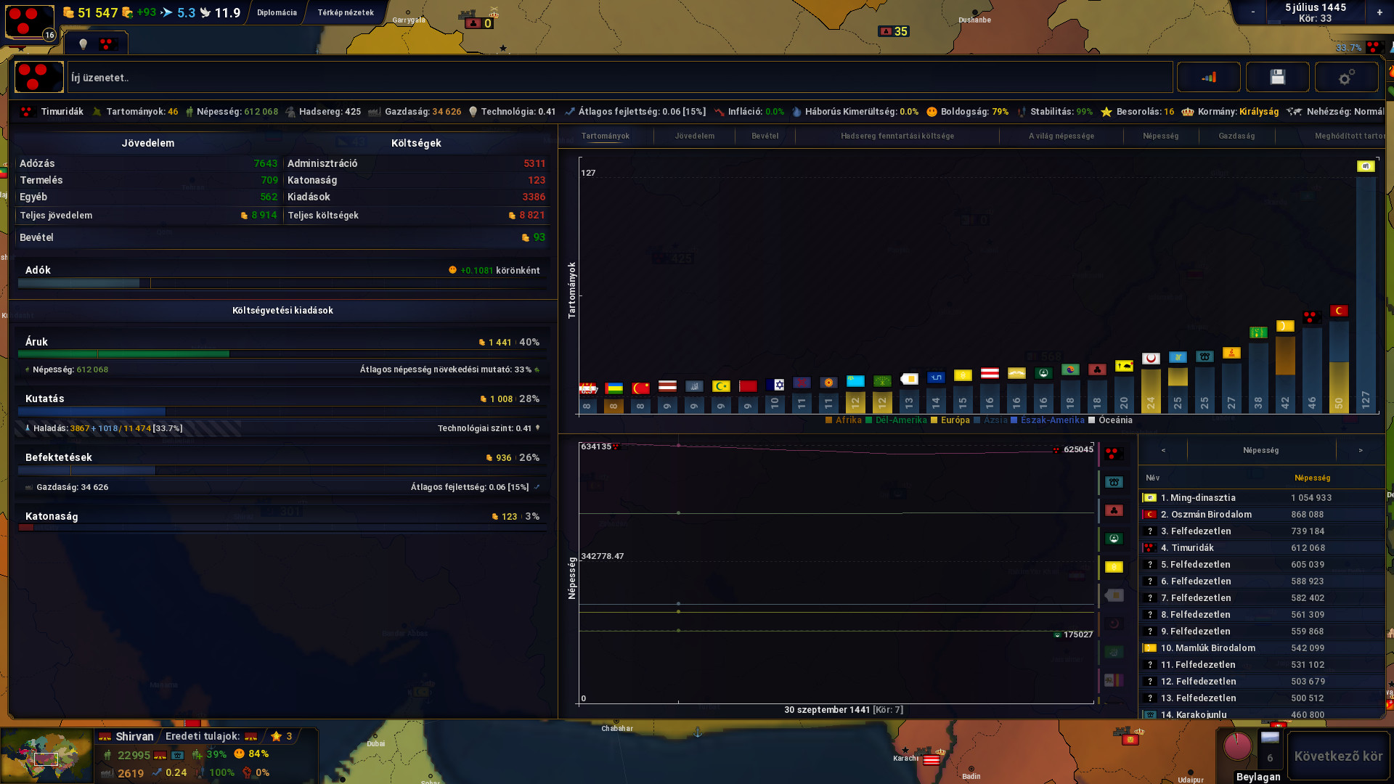Click the Timurid flag beside message field
The width and height of the screenshot is (1394, 784).
coord(38,77)
